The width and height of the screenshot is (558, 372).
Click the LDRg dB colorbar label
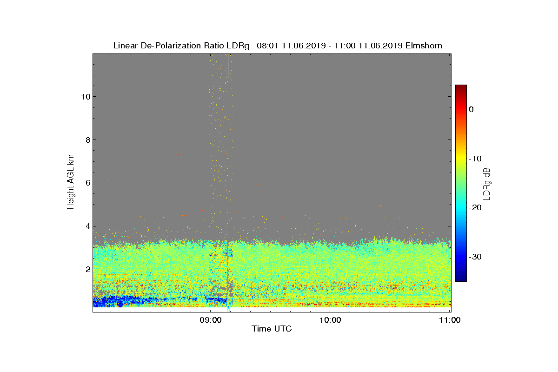pyautogui.click(x=487, y=184)
